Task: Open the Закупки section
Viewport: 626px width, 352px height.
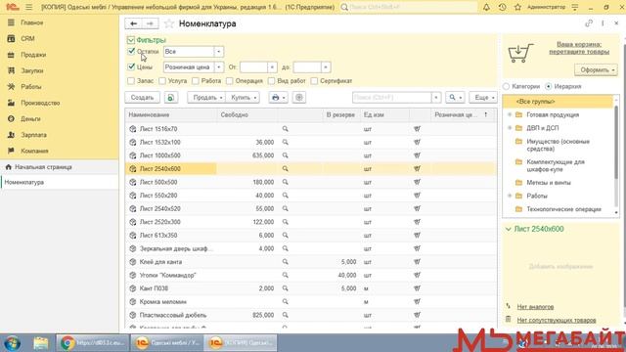Action: point(32,70)
